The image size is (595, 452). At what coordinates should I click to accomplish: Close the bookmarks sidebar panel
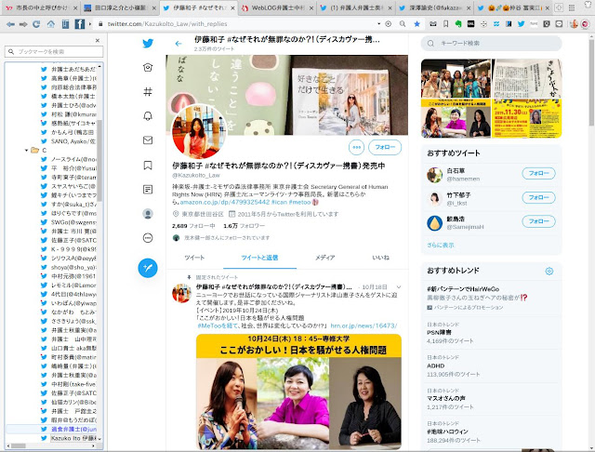coord(98,40)
